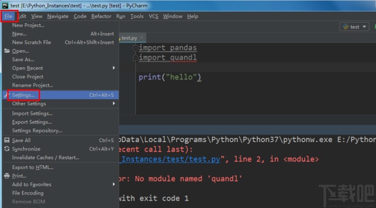The width and height of the screenshot is (376, 208).
Task: Click the pythonw.exe command line in console
Action: click(x=247, y=140)
